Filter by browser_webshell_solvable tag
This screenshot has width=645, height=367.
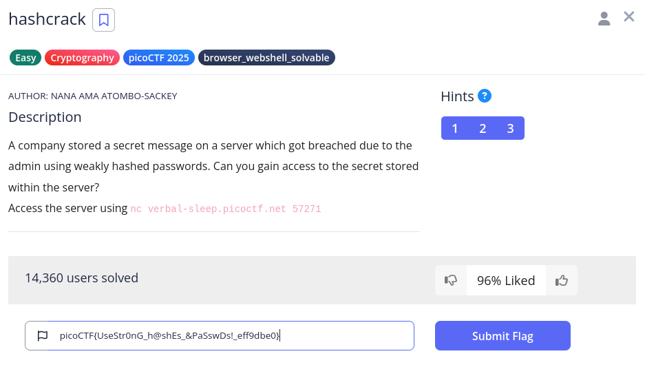(266, 58)
